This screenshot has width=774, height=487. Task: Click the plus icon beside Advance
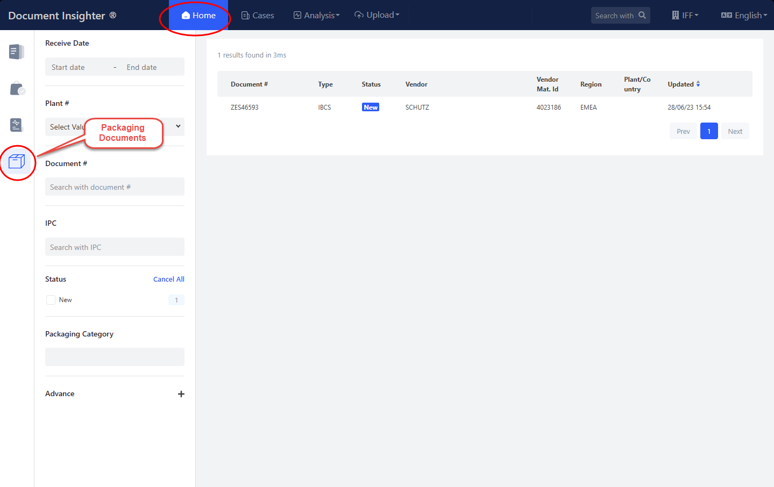181,394
